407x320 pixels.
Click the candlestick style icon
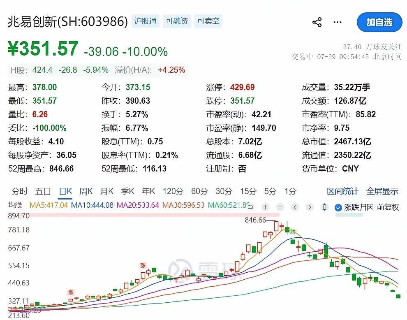pyautogui.click(x=324, y=207)
